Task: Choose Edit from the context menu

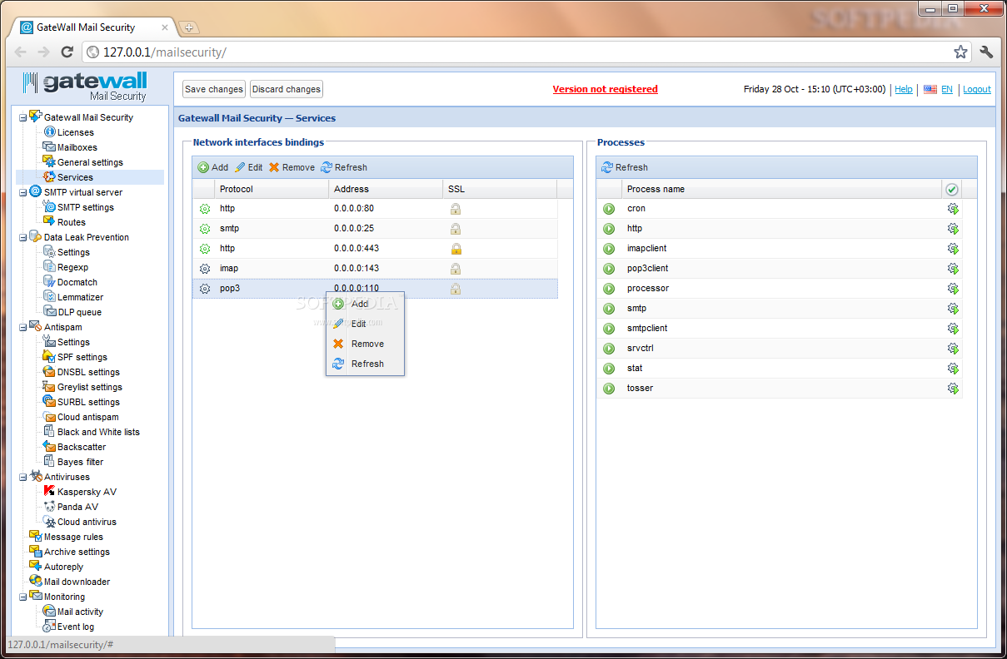Action: [x=365, y=324]
